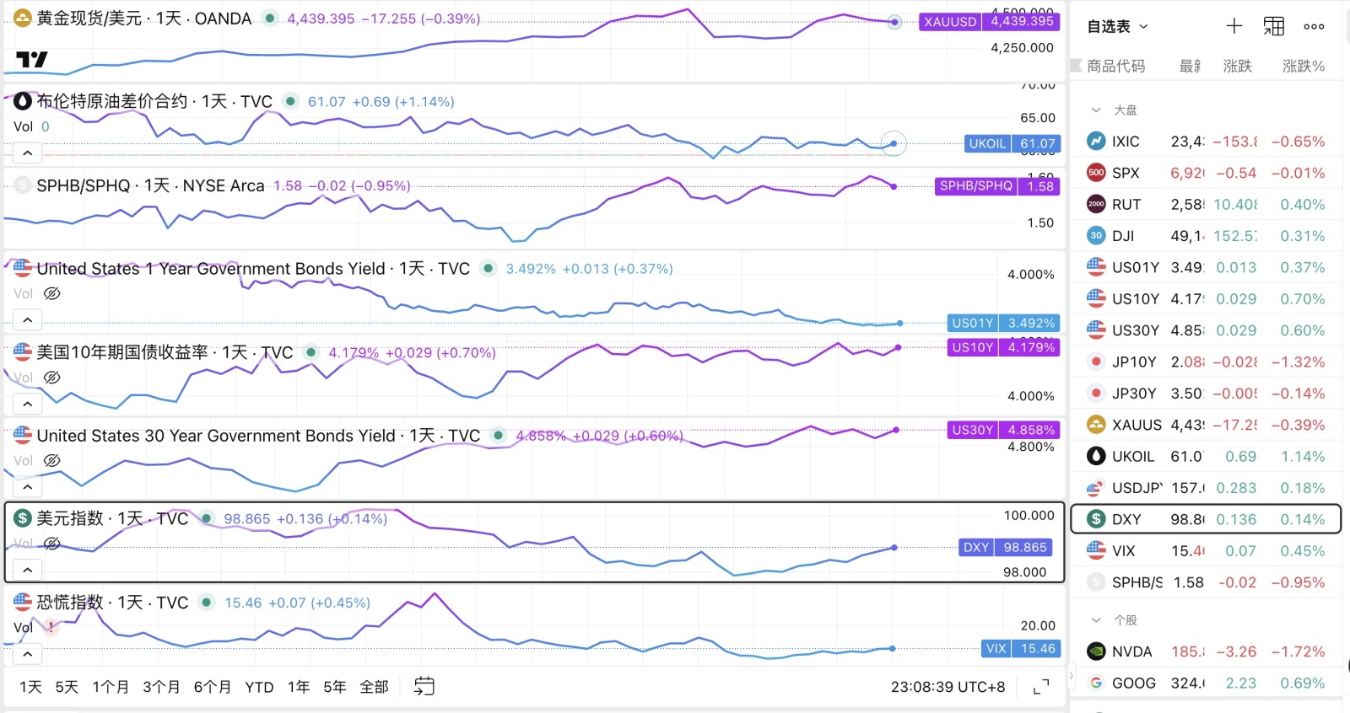
Task: Collapse the 个股 watchlist section
Action: pyautogui.click(x=1096, y=619)
